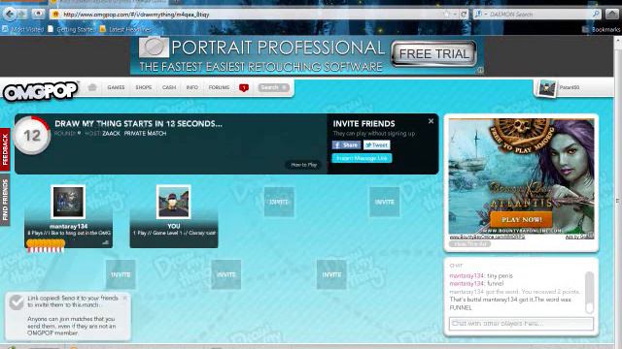The width and height of the screenshot is (622, 349).
Task: Open the Bookmarks toolbar folder
Action: [x=601, y=29]
